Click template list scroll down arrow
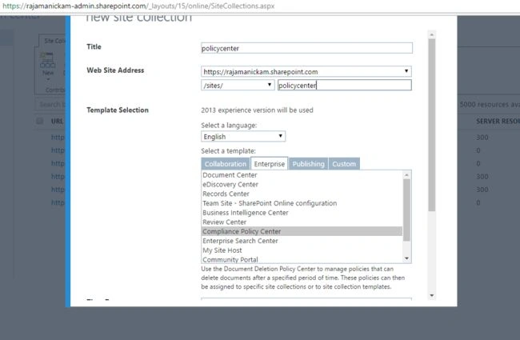The width and height of the screenshot is (520, 340). click(406, 258)
